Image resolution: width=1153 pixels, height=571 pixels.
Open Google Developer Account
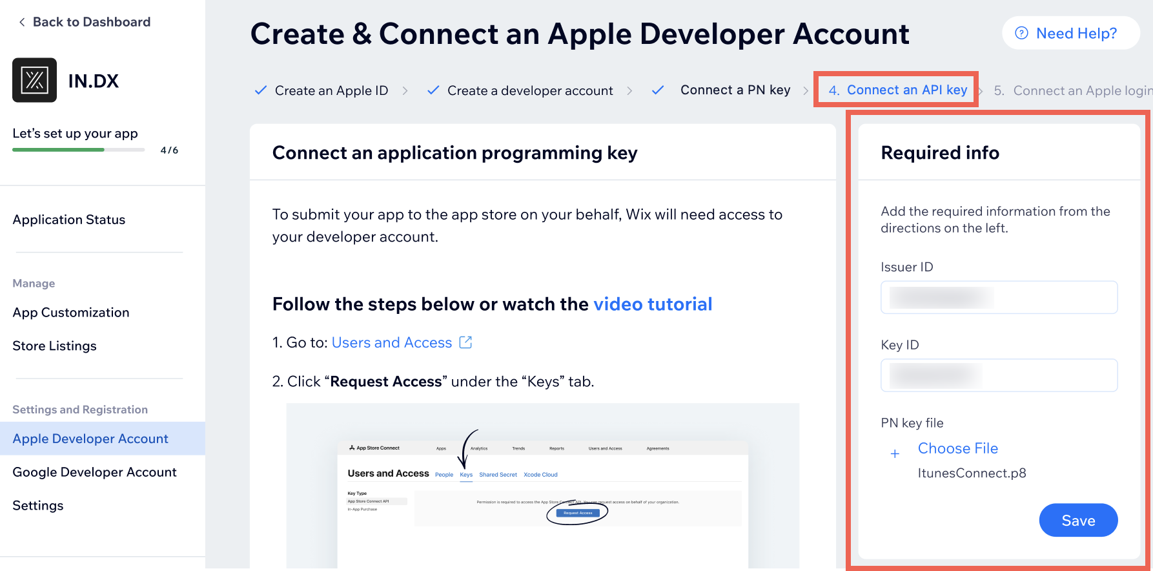[x=94, y=472]
